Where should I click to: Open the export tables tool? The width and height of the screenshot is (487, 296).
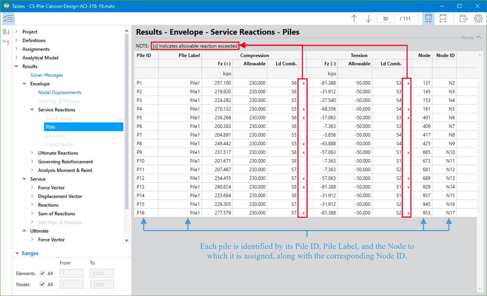463,18
